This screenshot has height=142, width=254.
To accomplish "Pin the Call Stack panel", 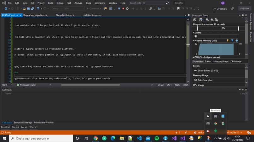I will click(243, 90).
